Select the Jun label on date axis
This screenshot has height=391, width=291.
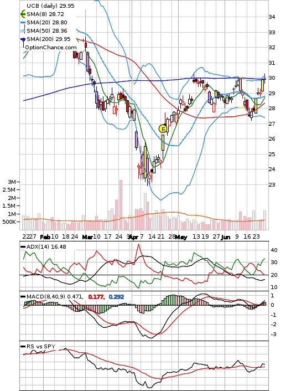click(226, 237)
